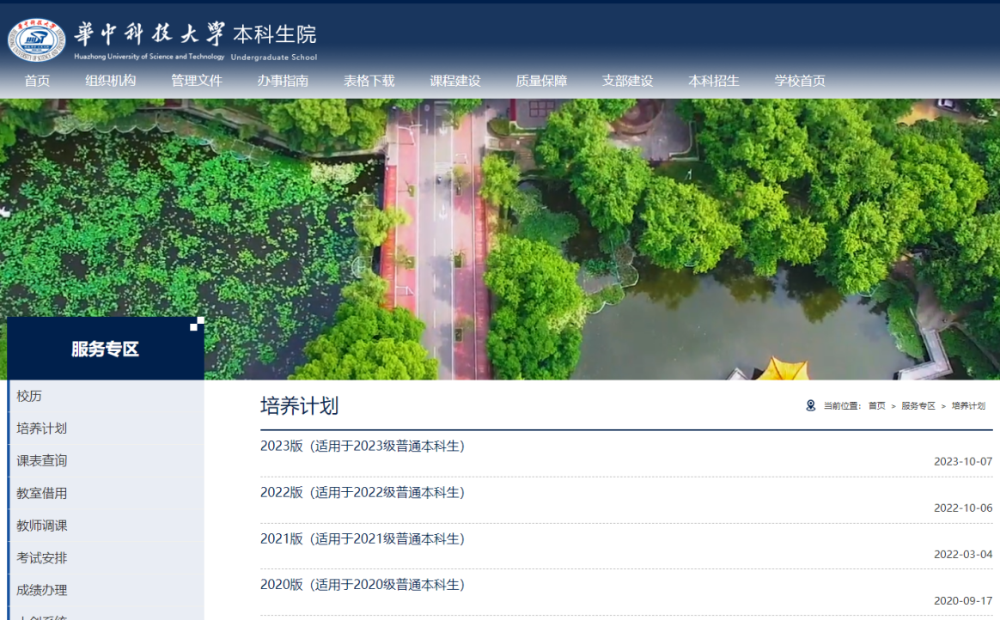1000x620 pixels.
Task: Click the HUST university logo emblem
Action: pyautogui.click(x=37, y=40)
